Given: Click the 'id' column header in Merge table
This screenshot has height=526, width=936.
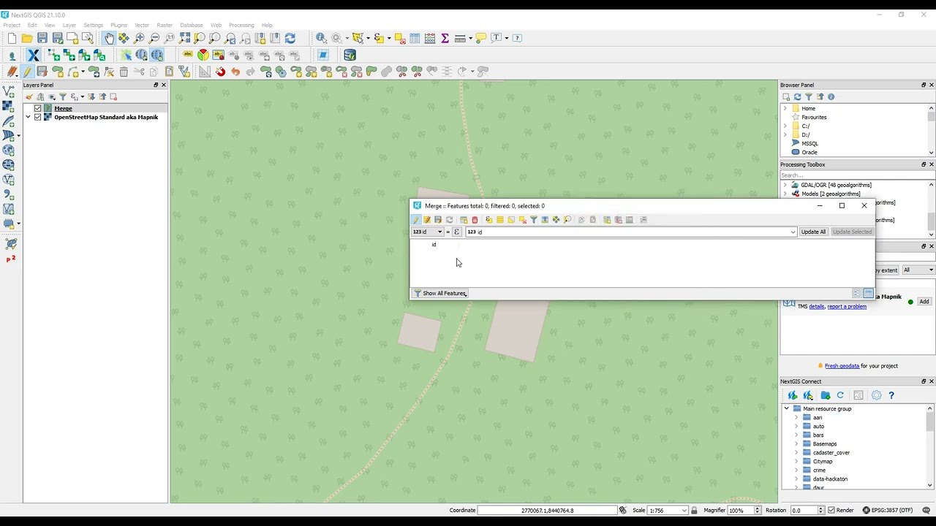Looking at the screenshot, I should (x=434, y=245).
